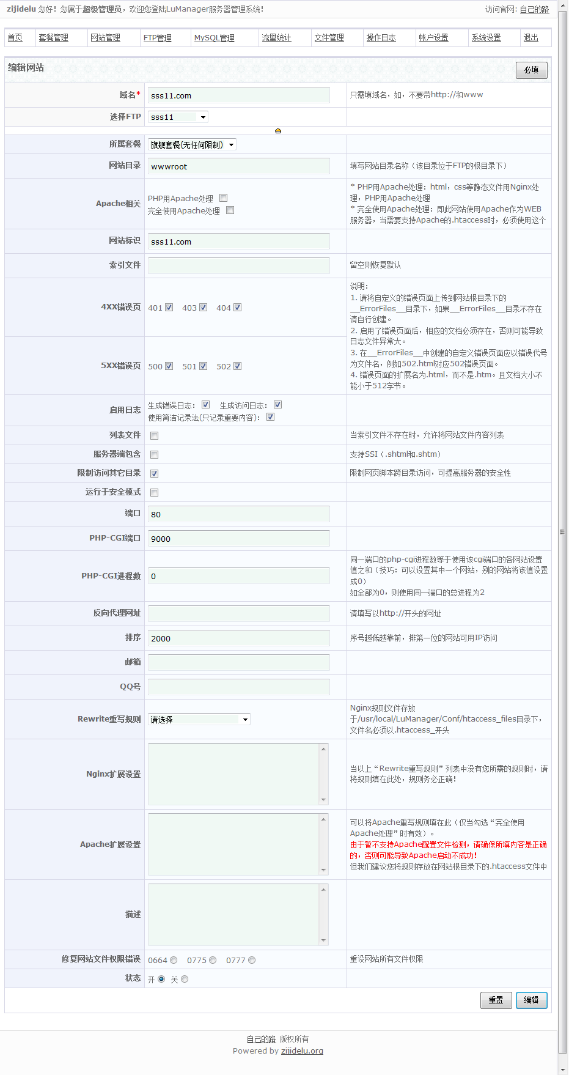This screenshot has height=1075, width=569.
Task: Visit the zijidelu.org link
Action: (303, 1051)
